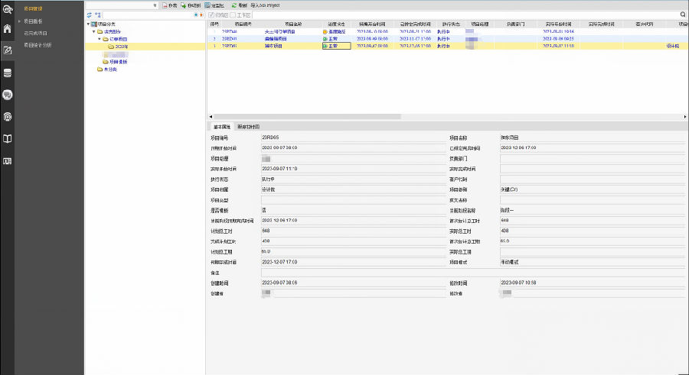Open 项目统计分析 in the left menu
This screenshot has height=375, width=689.
[40, 45]
